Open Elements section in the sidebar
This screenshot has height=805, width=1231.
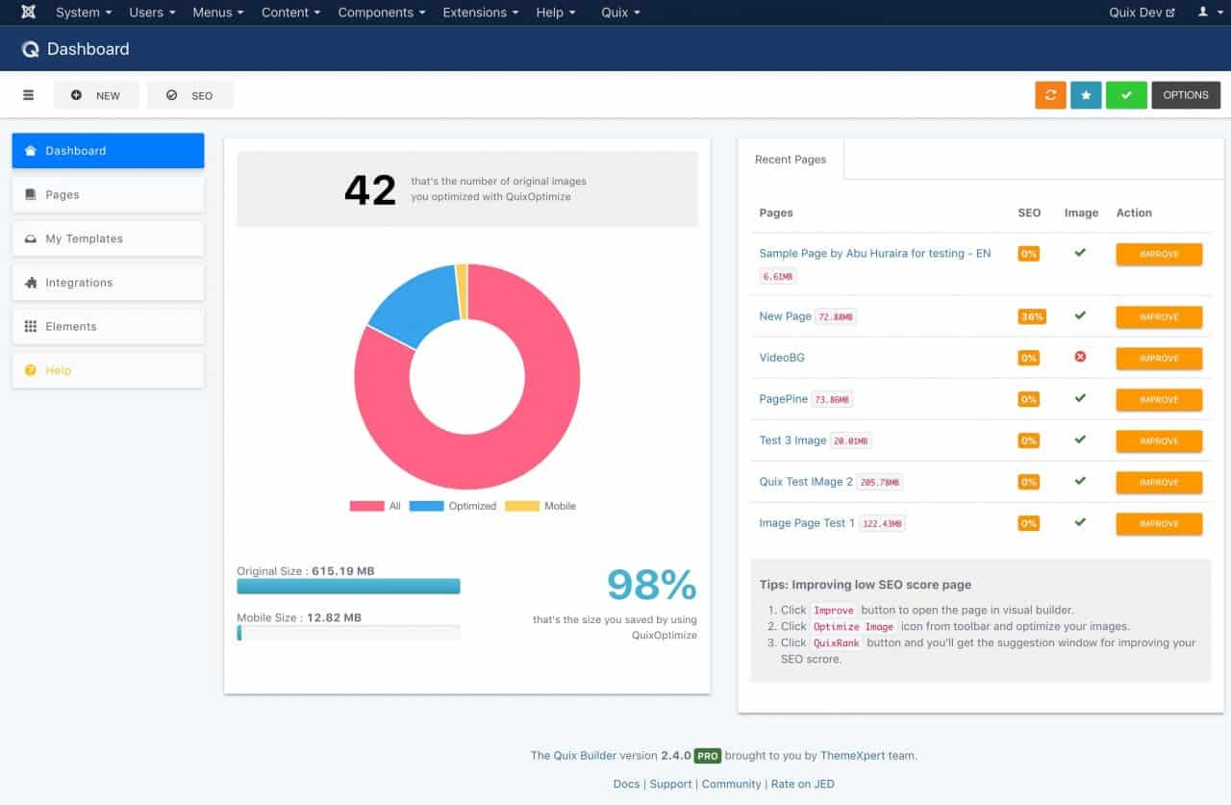coord(108,326)
